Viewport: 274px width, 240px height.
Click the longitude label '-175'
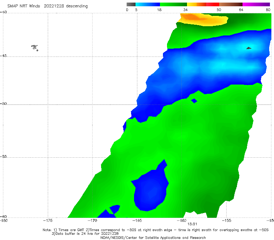pyautogui.click(x=48, y=220)
